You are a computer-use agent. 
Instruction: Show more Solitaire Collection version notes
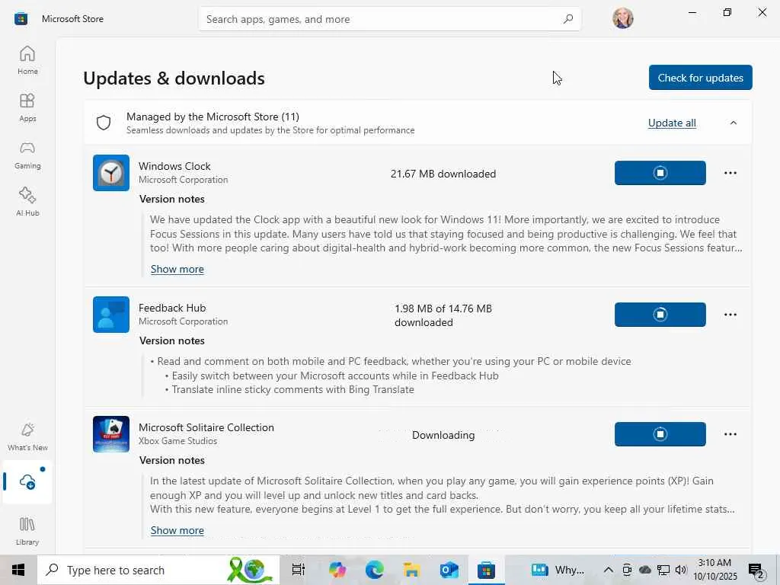[x=177, y=530]
